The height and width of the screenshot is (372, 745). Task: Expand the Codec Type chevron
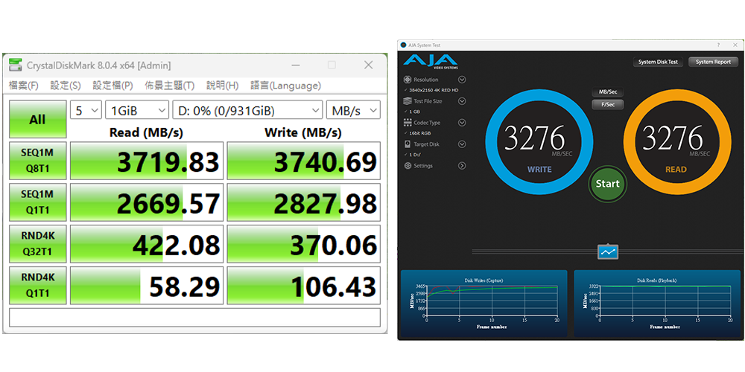point(462,123)
